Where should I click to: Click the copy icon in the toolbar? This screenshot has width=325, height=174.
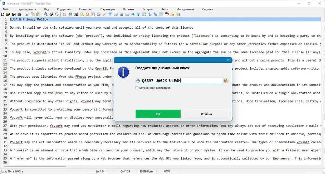(32, 14)
